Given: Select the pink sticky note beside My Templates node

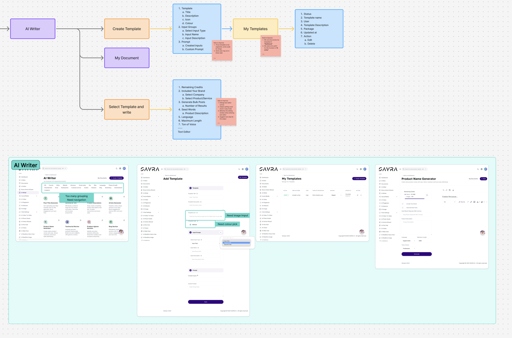Looking at the screenshot, I should tap(271, 46).
